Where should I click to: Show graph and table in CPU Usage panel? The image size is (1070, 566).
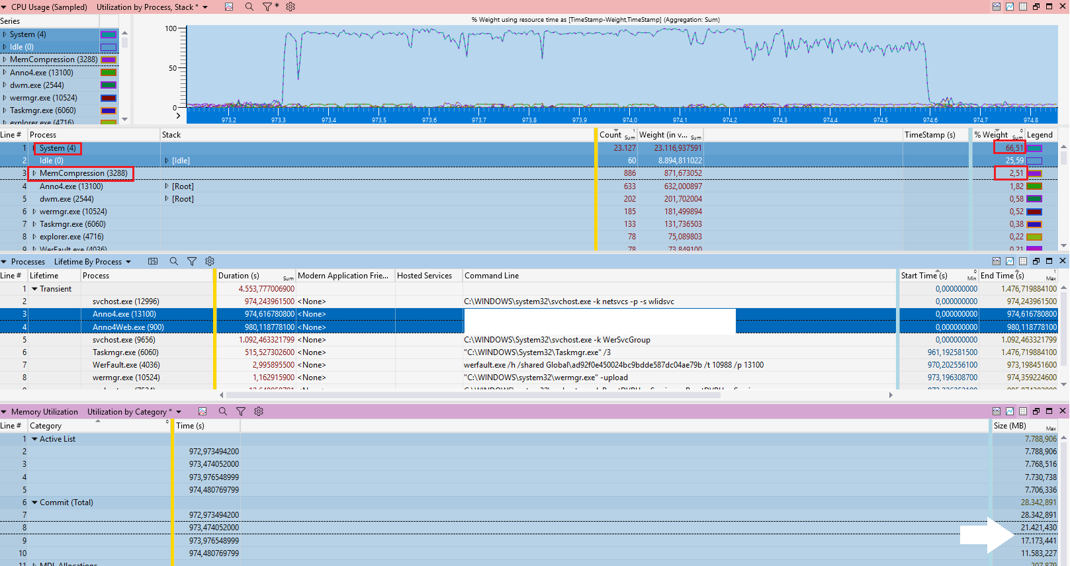click(997, 7)
